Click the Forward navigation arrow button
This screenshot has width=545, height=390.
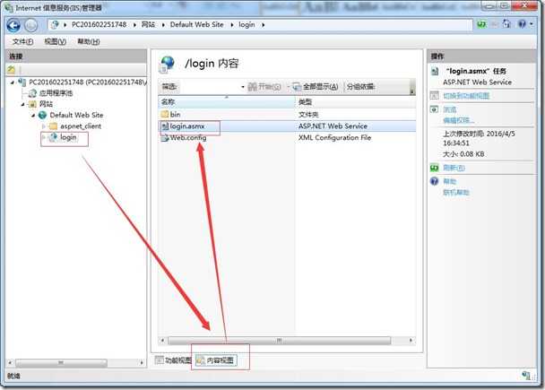click(x=30, y=25)
